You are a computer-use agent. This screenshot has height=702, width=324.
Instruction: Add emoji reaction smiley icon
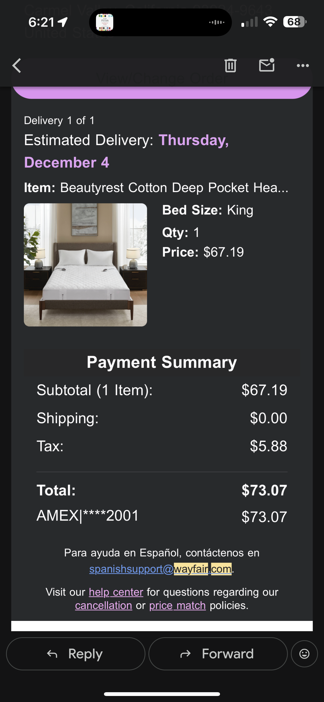[304, 654]
